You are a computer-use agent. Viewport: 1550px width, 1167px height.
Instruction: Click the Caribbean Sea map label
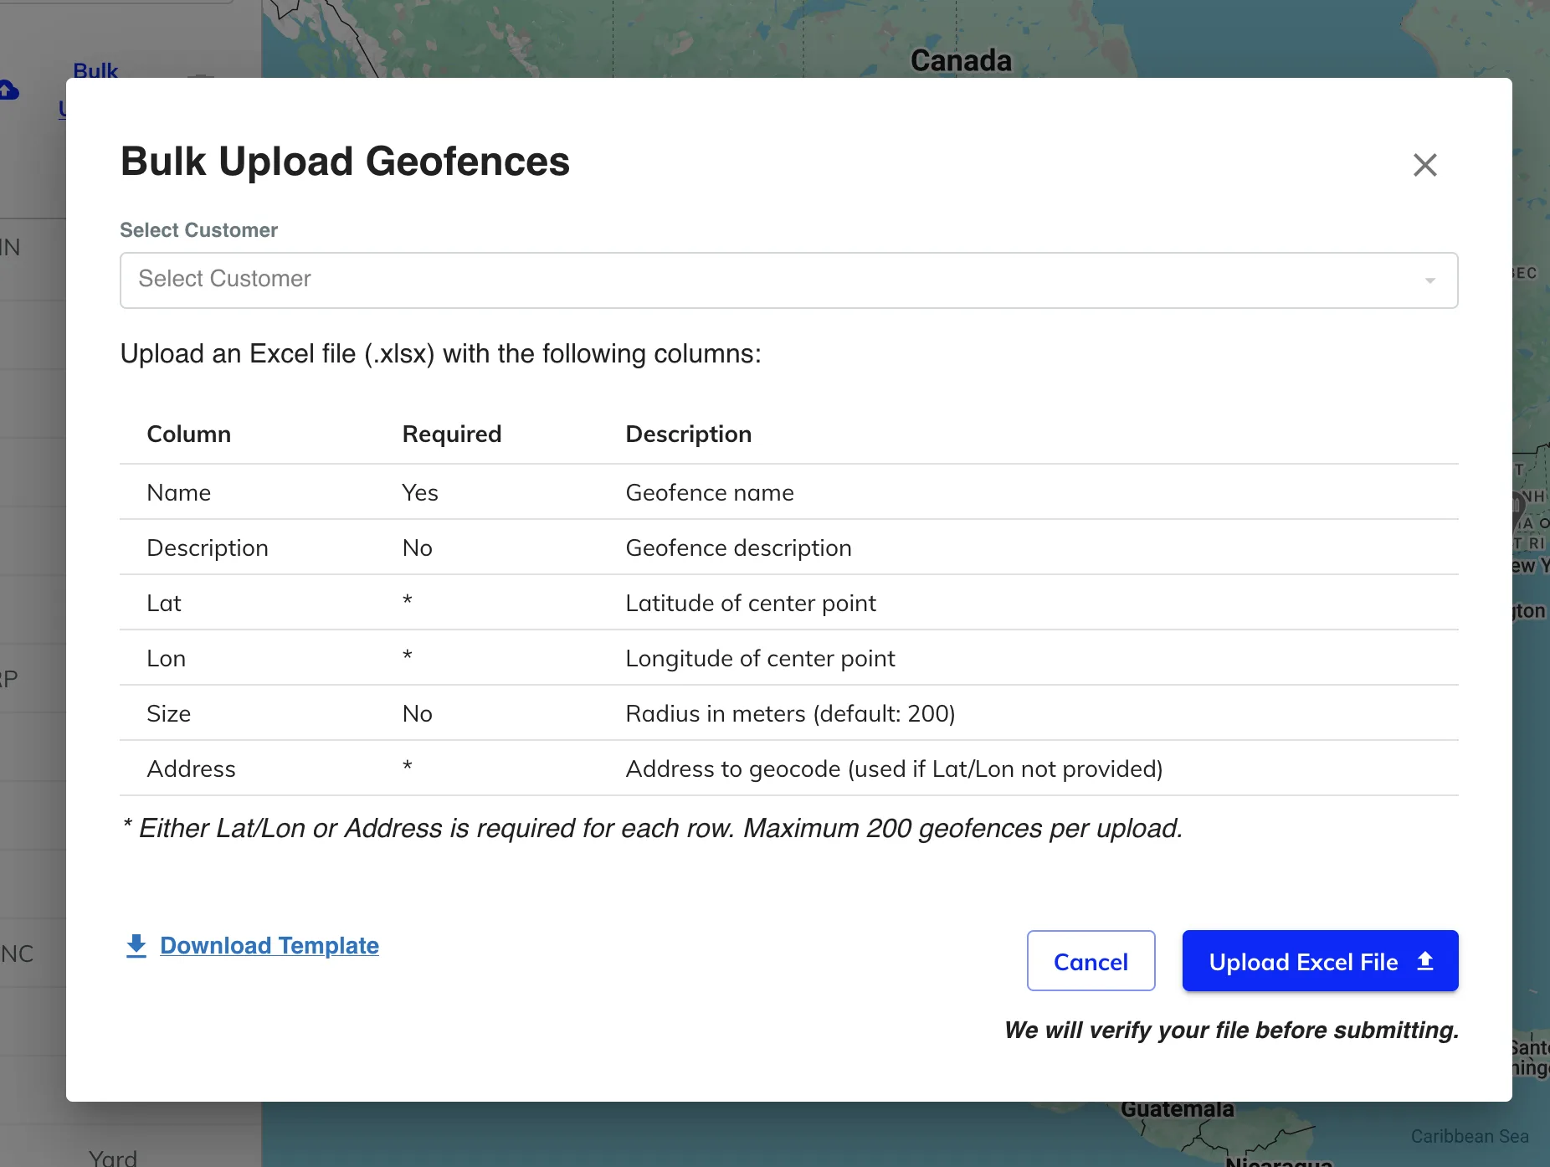point(1469,1136)
